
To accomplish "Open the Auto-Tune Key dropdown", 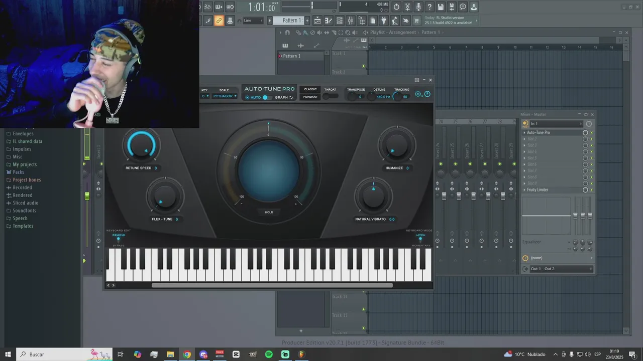I will (x=205, y=96).
